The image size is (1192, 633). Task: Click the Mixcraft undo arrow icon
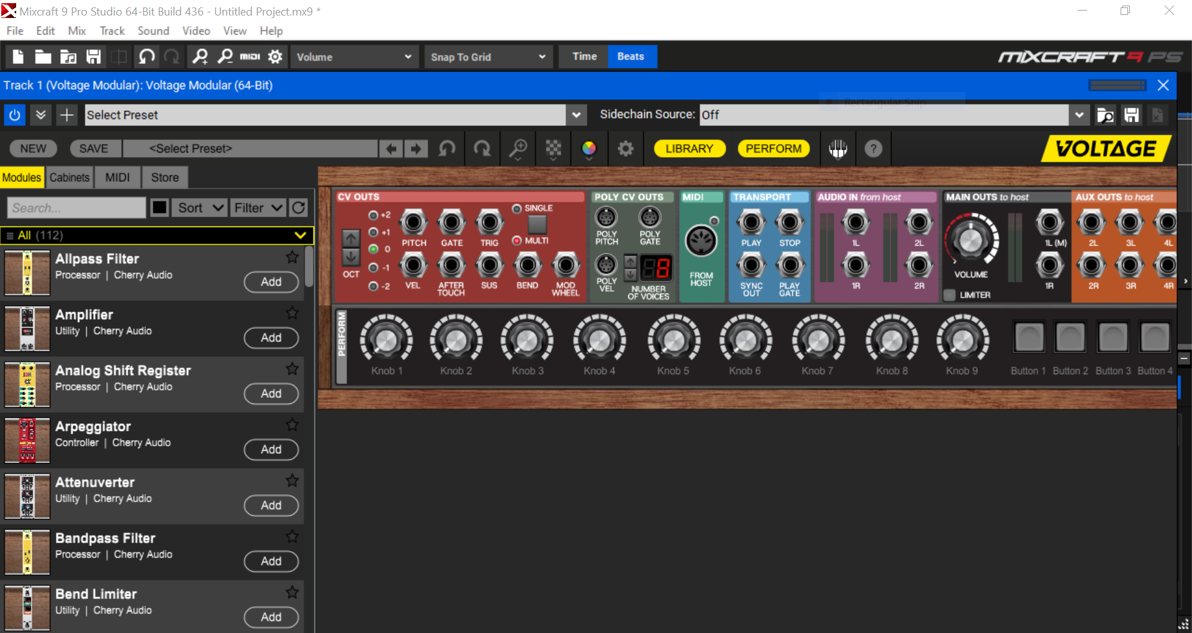click(147, 57)
